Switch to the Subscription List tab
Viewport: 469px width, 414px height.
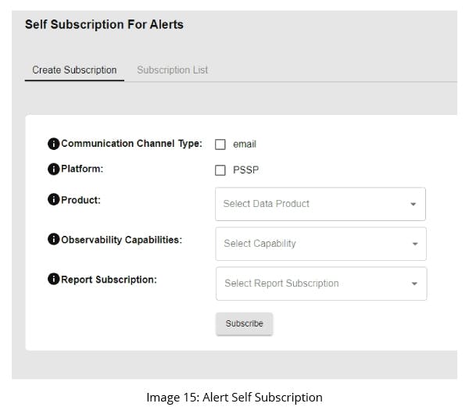pos(172,70)
